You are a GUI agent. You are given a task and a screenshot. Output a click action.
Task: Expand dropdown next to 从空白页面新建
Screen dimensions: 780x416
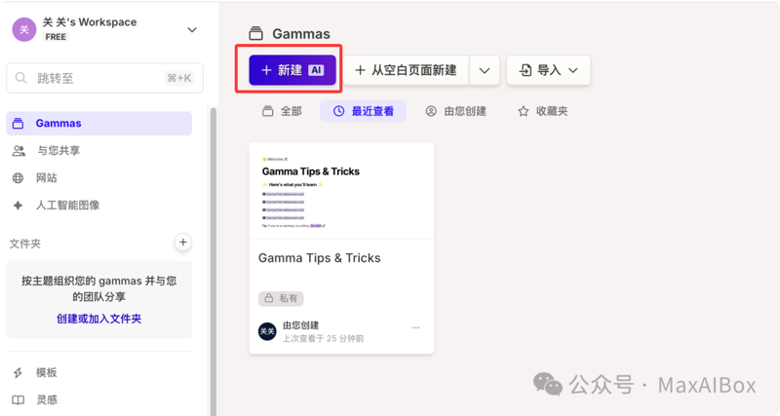485,70
